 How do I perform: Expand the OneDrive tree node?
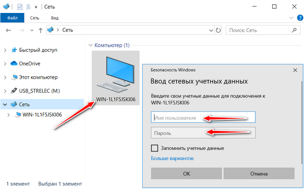tap(5, 64)
